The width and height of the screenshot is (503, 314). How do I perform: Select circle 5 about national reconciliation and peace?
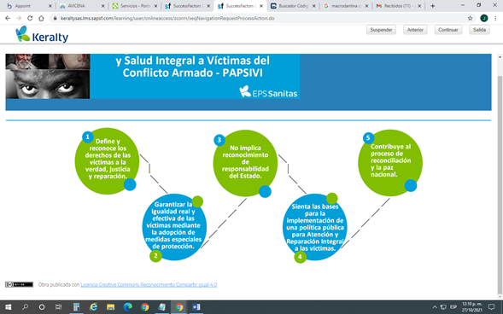(390, 162)
